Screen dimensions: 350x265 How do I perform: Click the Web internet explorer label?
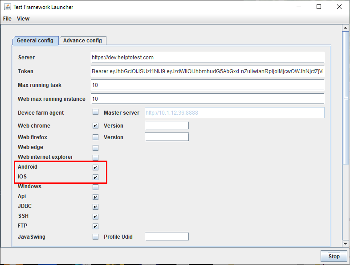[45, 157]
